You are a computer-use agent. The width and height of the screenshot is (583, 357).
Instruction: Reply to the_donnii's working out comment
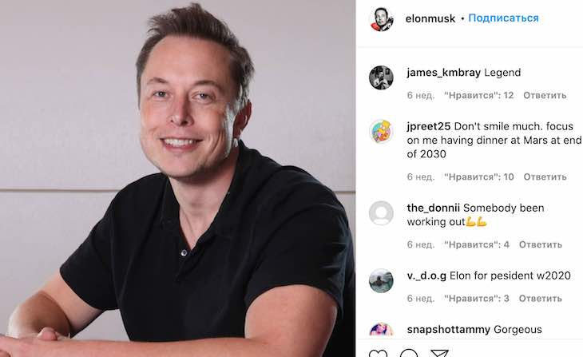(x=540, y=244)
